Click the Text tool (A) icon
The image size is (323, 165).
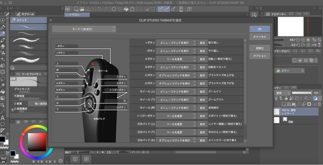click(3, 118)
